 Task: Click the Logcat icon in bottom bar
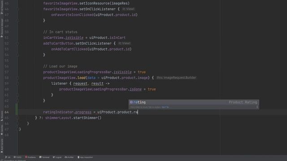point(54,157)
